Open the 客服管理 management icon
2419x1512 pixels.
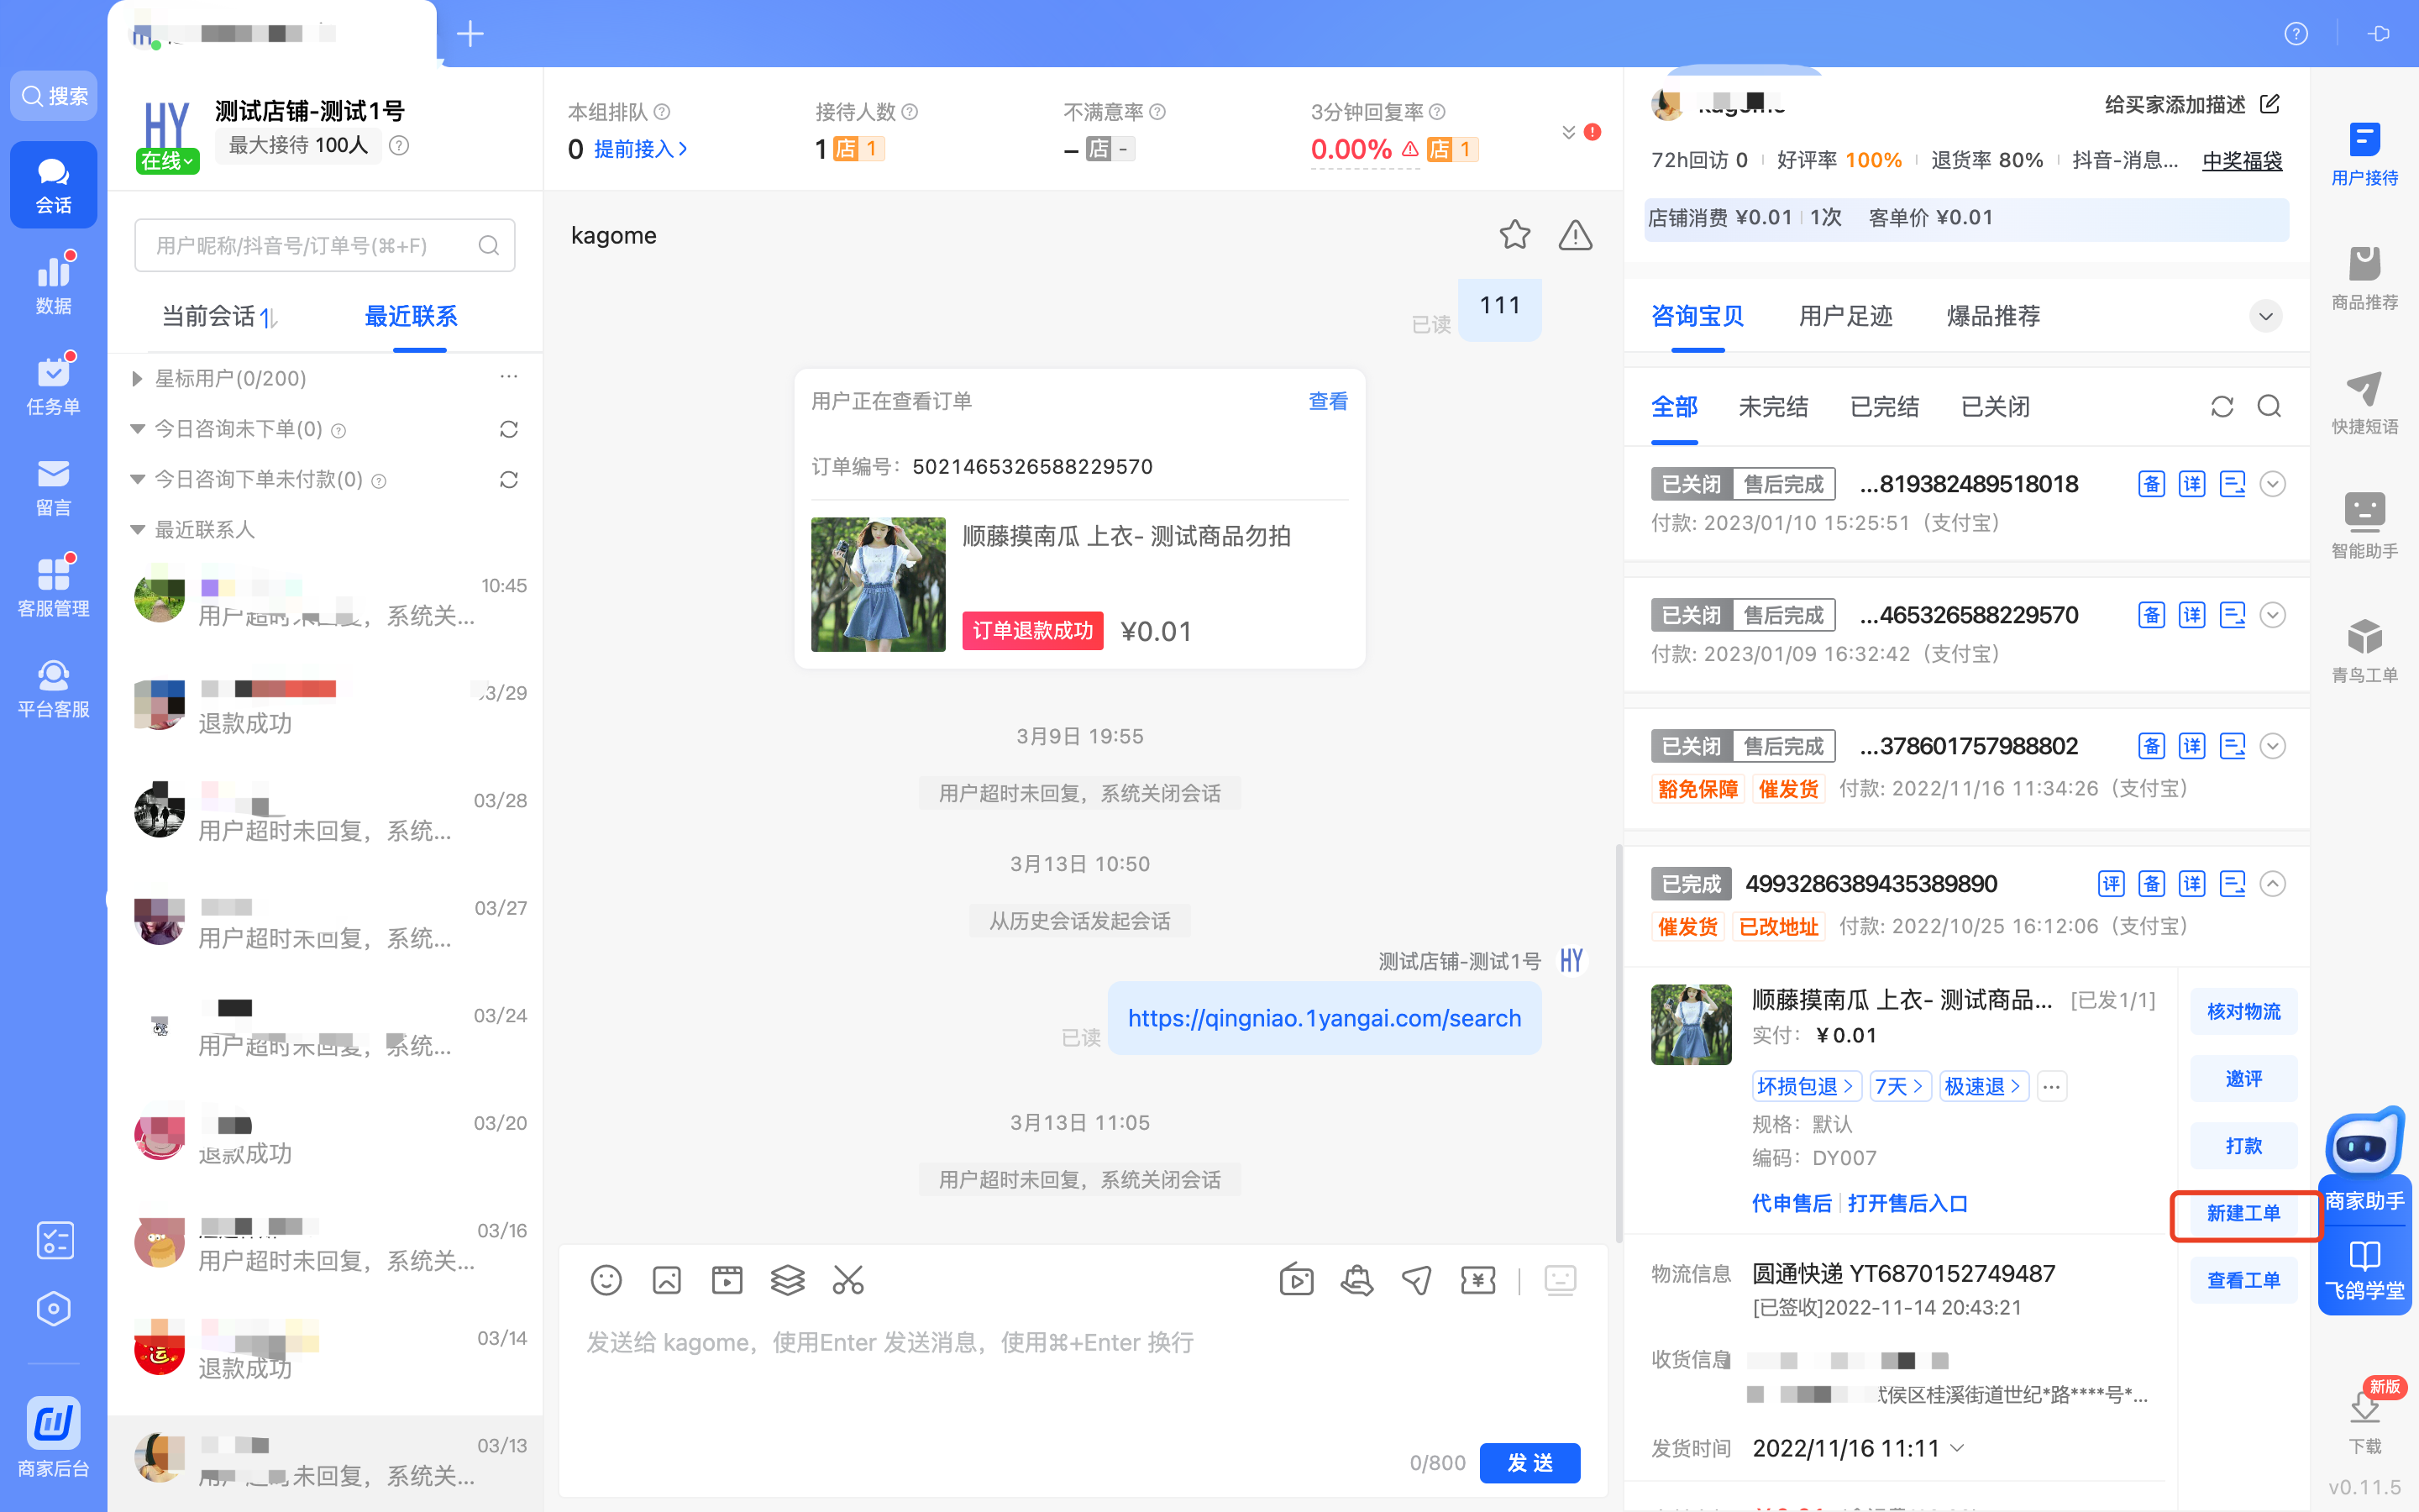tap(53, 587)
